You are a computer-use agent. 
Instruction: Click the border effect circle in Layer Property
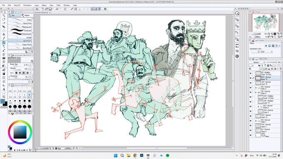266,46
